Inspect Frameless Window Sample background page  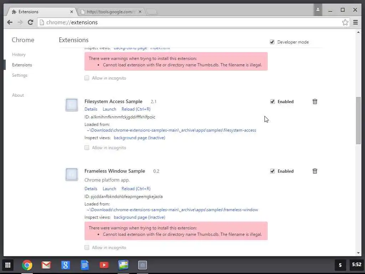pyautogui.click(x=139, y=217)
